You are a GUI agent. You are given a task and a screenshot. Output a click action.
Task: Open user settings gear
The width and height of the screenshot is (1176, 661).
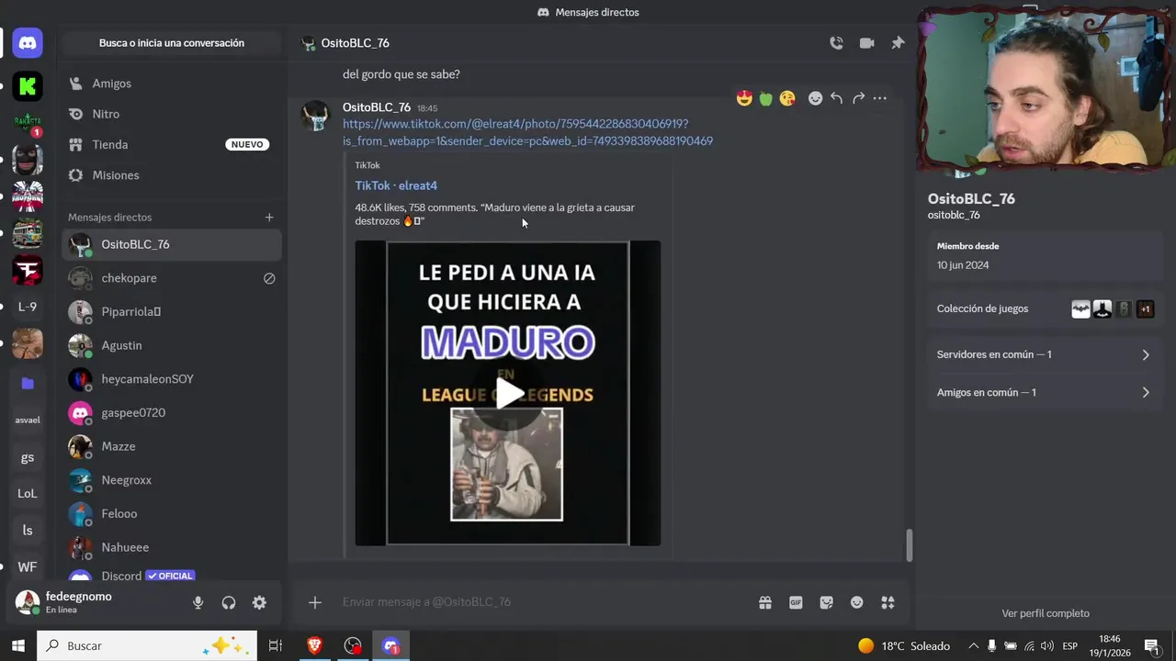(x=259, y=602)
